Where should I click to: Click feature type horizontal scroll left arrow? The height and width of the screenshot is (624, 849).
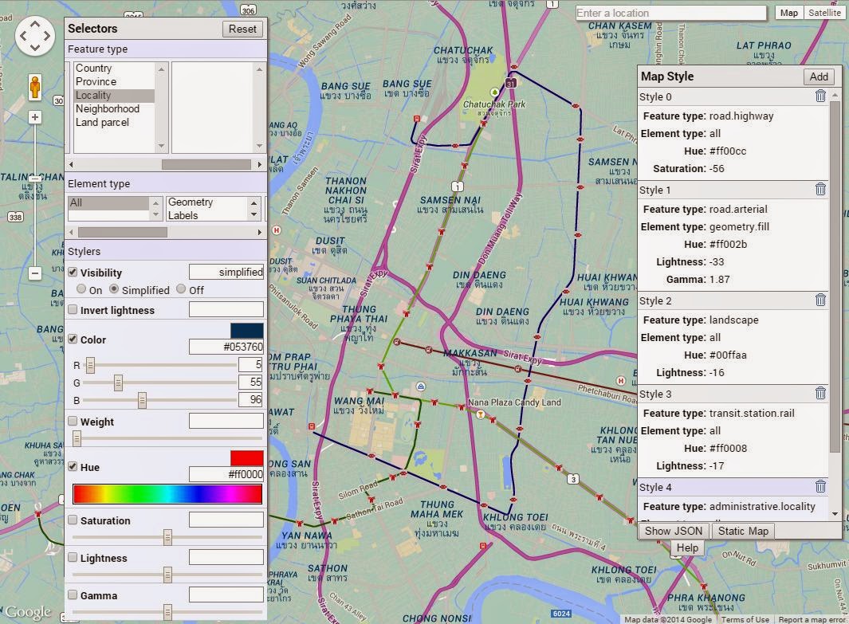click(x=71, y=164)
